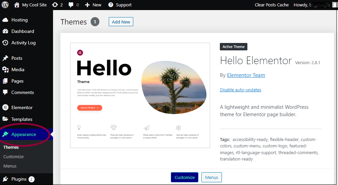Click the blue Customize button
338x185 pixels.
[185, 177]
